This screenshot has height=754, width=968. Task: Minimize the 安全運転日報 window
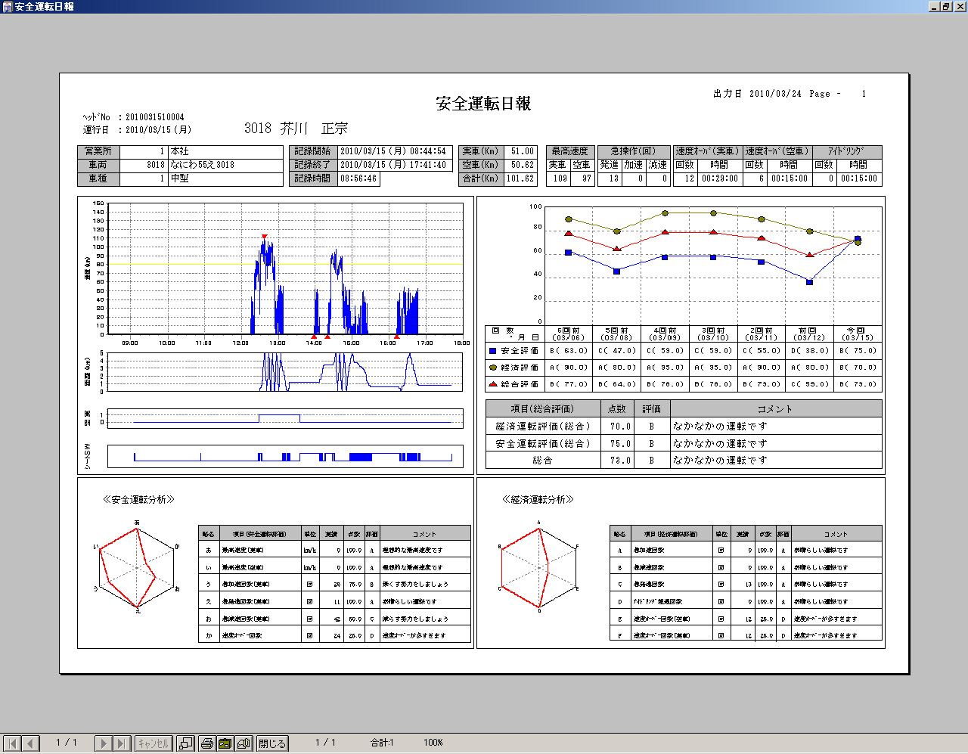(x=934, y=6)
